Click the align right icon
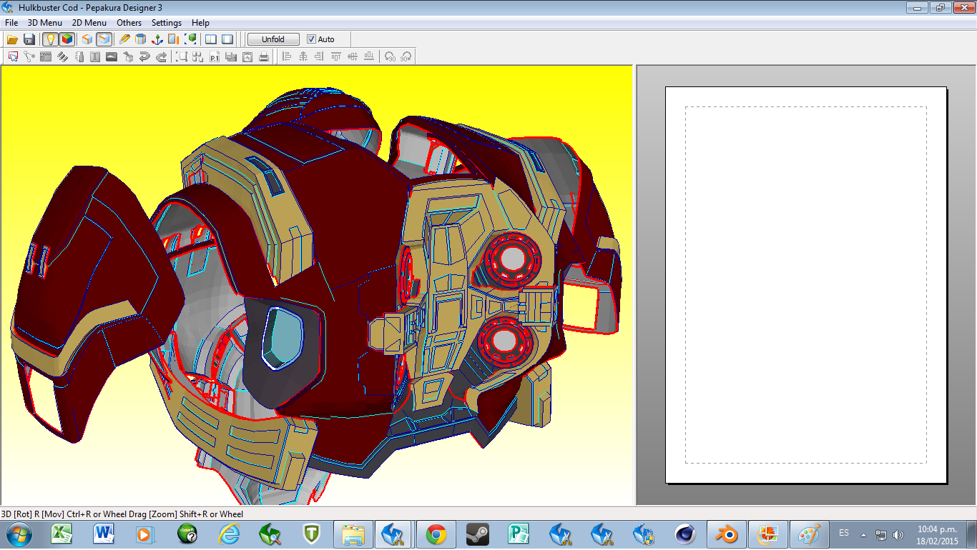Viewport: 977px width, 550px height. pyautogui.click(x=320, y=56)
